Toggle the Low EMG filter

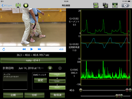[x=57, y=81]
